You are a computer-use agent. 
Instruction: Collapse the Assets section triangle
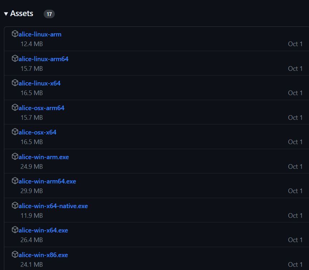tap(6, 14)
